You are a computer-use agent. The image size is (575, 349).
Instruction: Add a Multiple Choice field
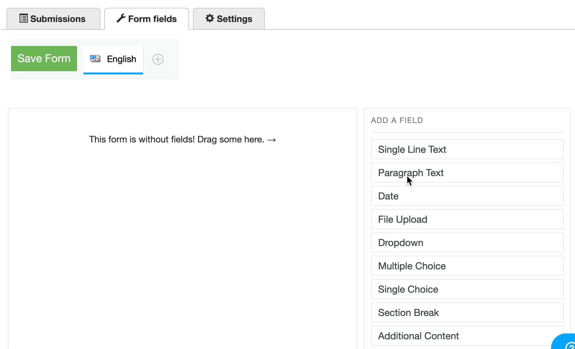coord(467,266)
